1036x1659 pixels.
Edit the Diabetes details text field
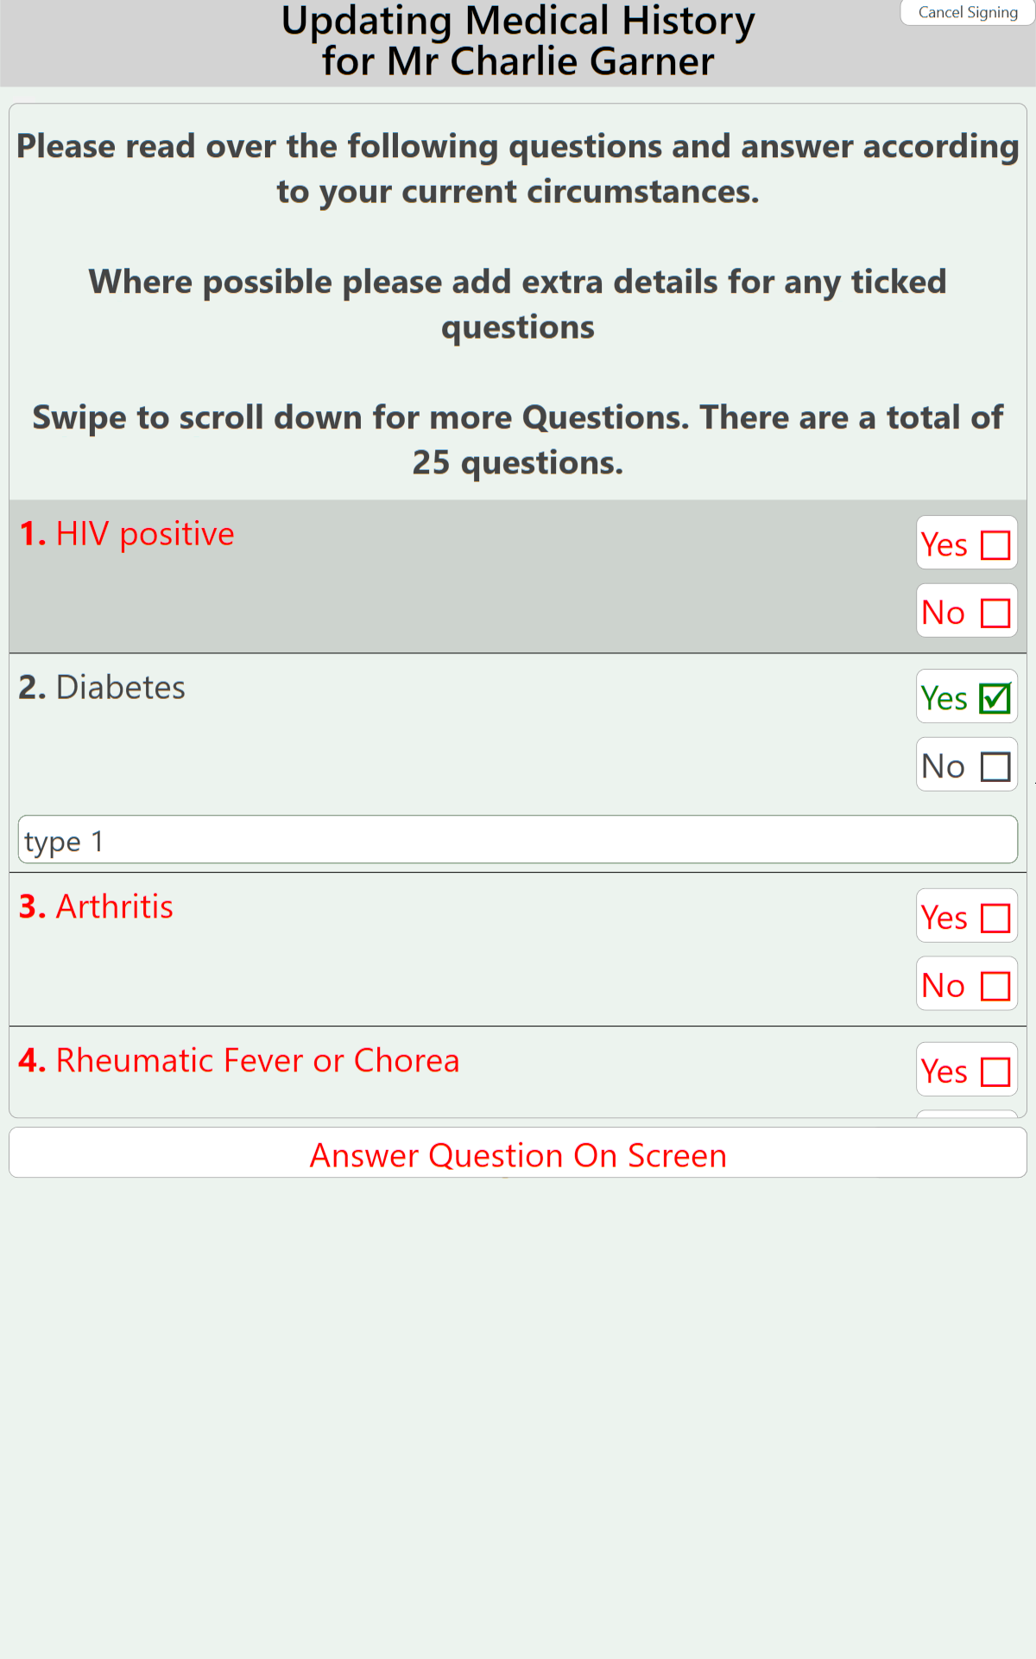tap(518, 840)
